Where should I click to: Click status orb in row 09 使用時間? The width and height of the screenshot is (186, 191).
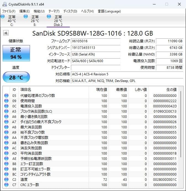pyautogui.click(x=6, y=101)
